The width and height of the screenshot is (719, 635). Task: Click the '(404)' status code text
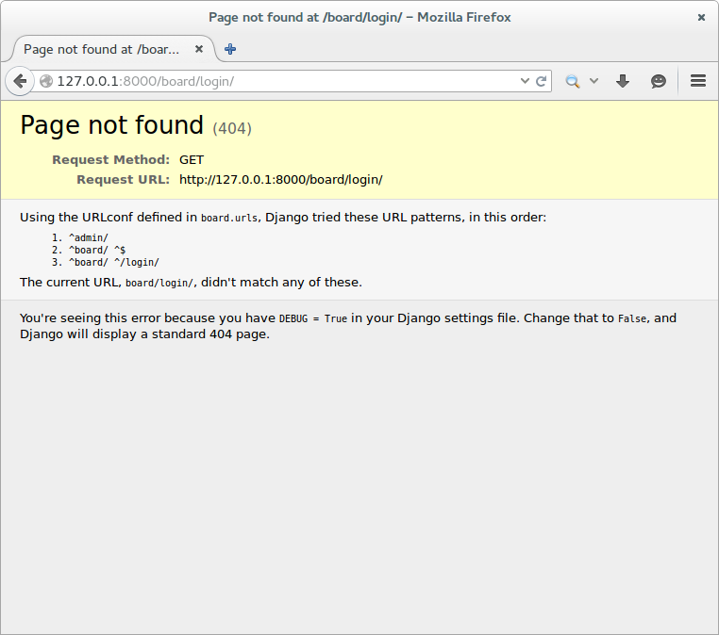232,128
